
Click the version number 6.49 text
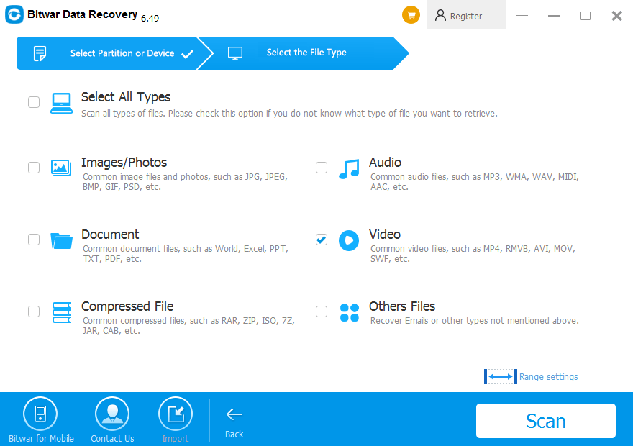coord(150,18)
